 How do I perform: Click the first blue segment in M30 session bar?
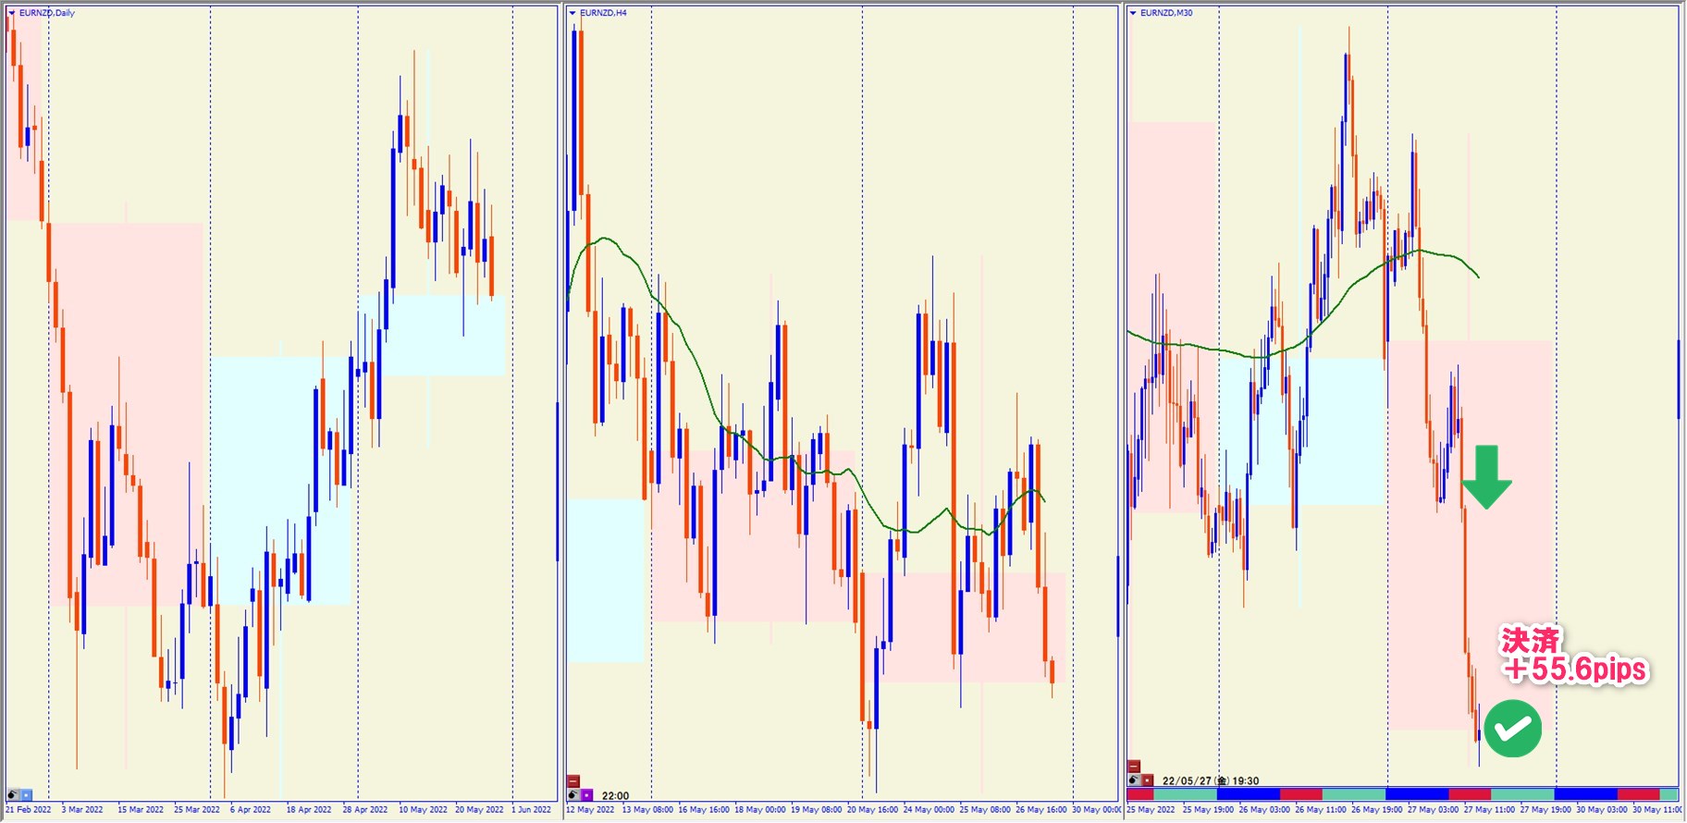1248,794
